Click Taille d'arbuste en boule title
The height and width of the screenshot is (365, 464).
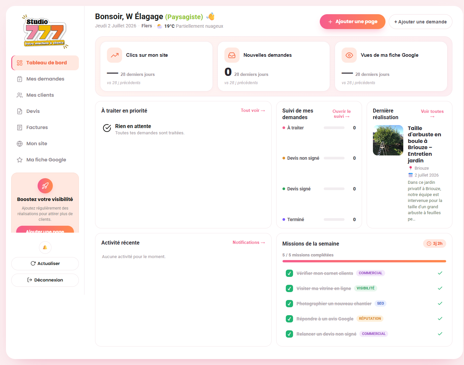point(424,144)
